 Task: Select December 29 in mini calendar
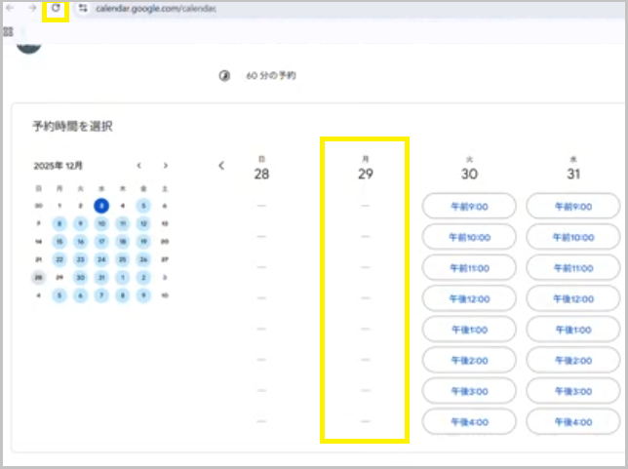[x=59, y=278]
